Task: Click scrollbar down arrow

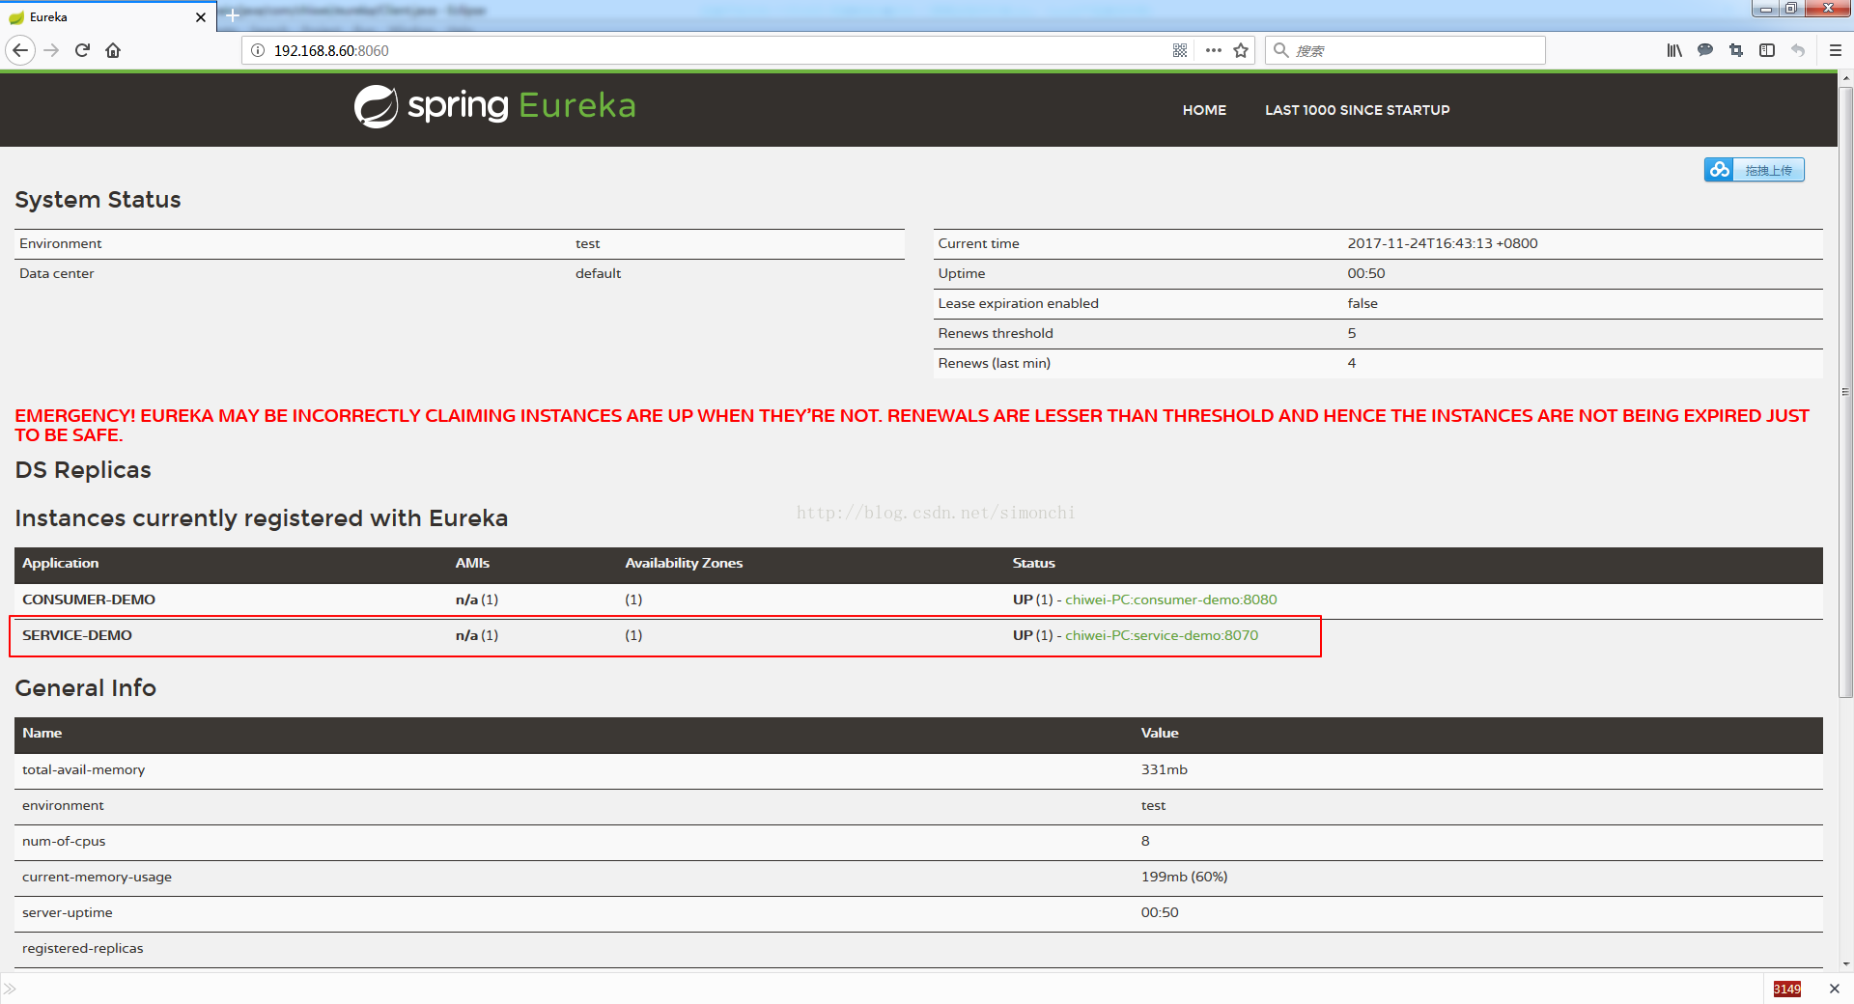Action: 1845,963
